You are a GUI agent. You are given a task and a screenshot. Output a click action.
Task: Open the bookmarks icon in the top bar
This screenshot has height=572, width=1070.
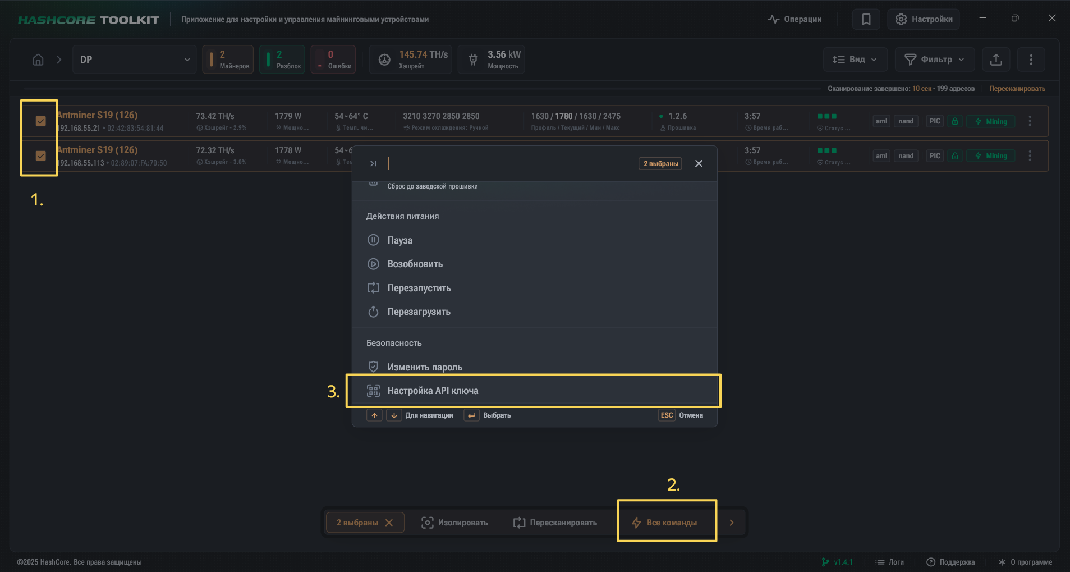[x=866, y=19]
